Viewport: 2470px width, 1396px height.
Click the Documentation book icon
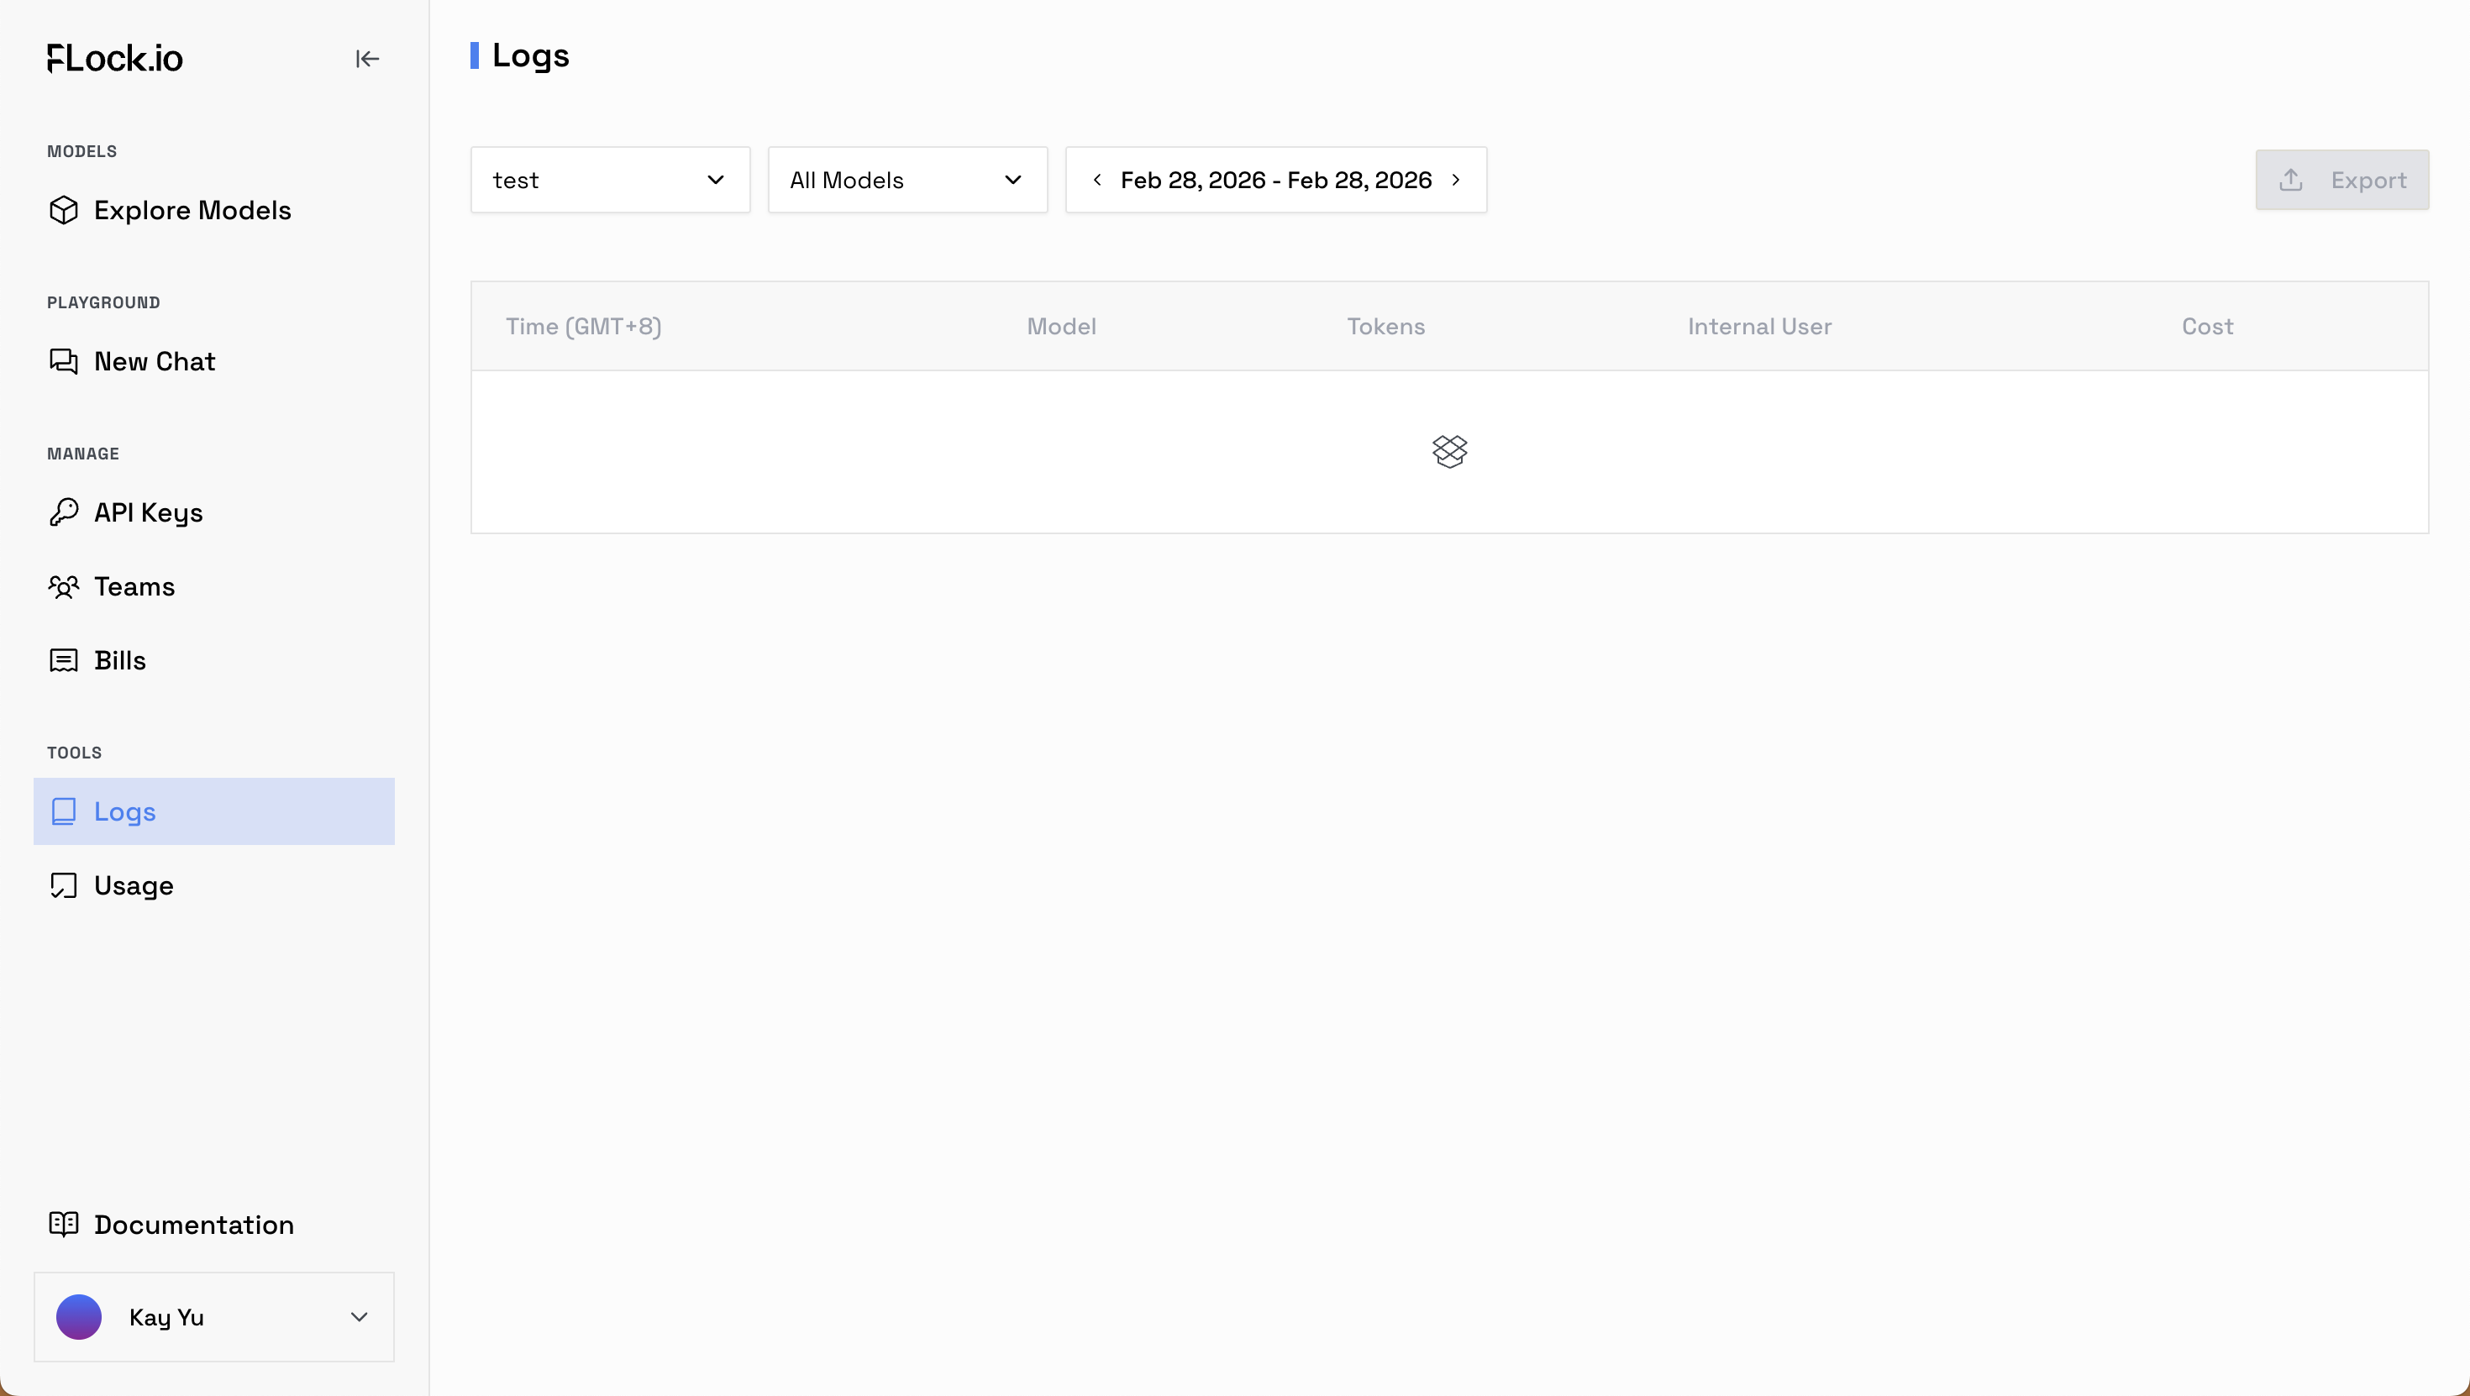(x=63, y=1225)
